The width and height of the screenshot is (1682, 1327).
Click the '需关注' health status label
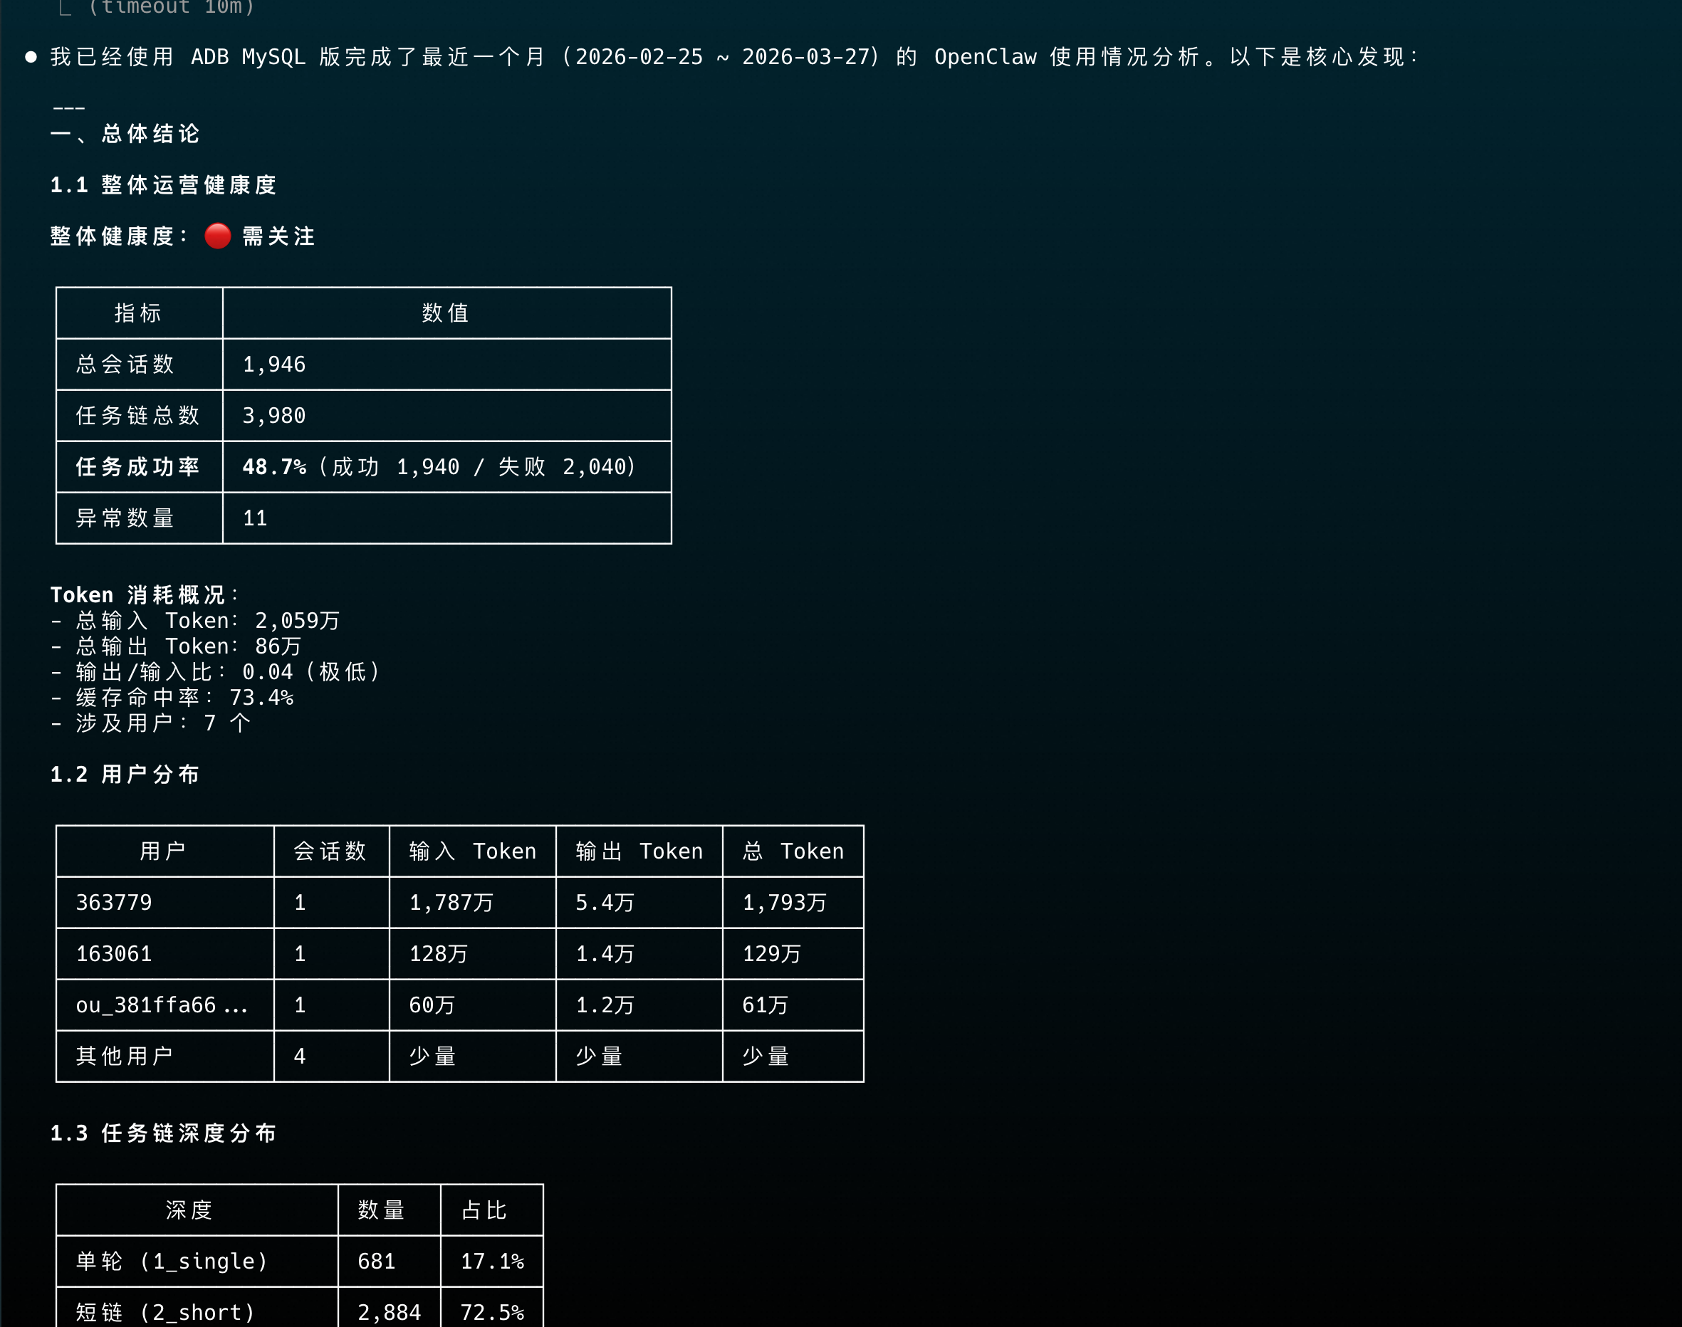pos(278,236)
